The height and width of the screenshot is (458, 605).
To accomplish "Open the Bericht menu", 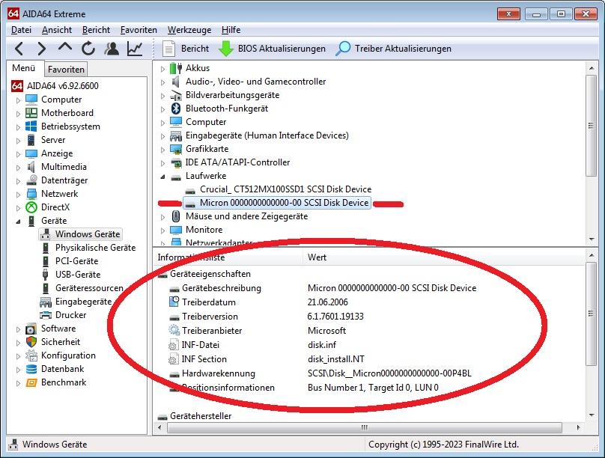I will (96, 30).
